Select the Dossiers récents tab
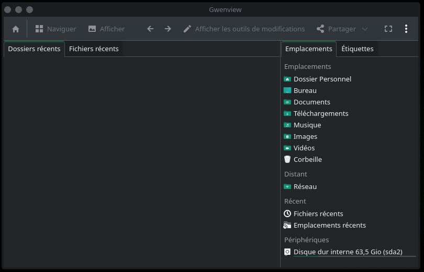Screen dimensions: 424x272 tap(34, 49)
